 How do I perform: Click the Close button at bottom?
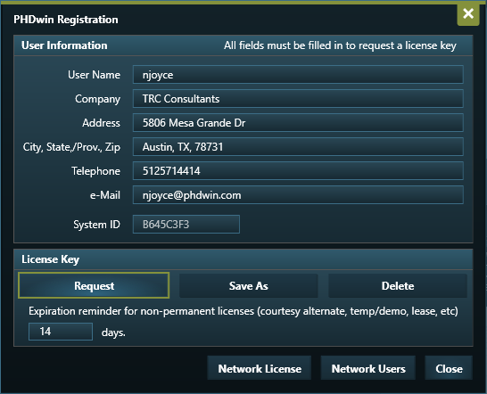pos(449,368)
